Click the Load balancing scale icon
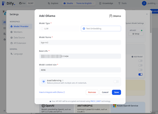158x114 pixels. tap(44, 81)
